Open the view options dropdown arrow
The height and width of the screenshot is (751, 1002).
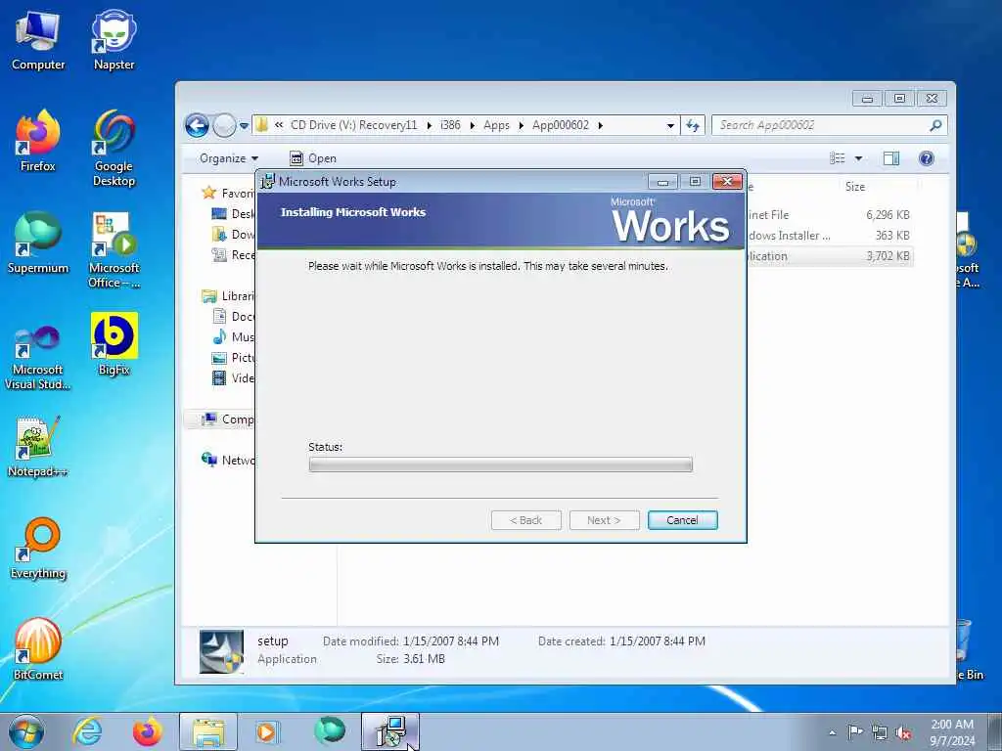coord(858,158)
